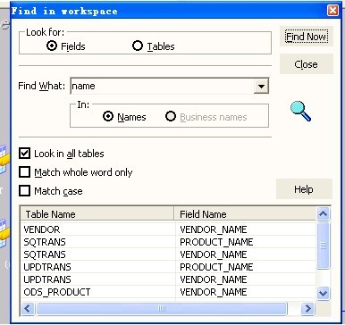The image size is (345, 325).
Task: Click into the Find What text field
Action: [162, 87]
